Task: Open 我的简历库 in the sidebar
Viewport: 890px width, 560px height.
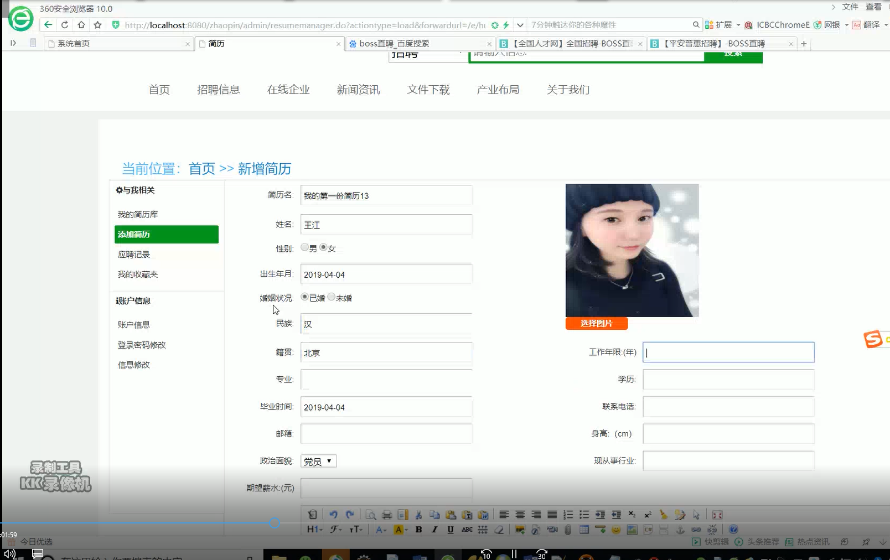Action: coord(138,215)
